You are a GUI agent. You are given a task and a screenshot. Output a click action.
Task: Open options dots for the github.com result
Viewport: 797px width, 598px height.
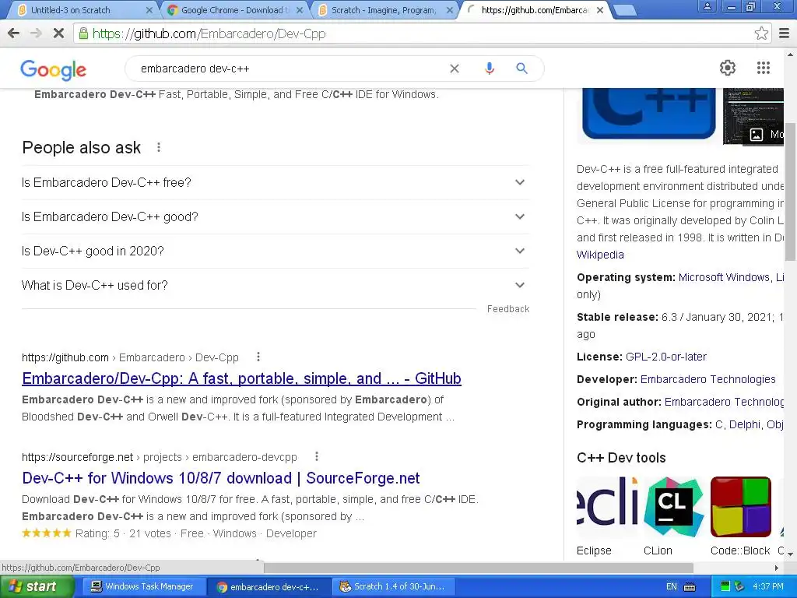[258, 357]
